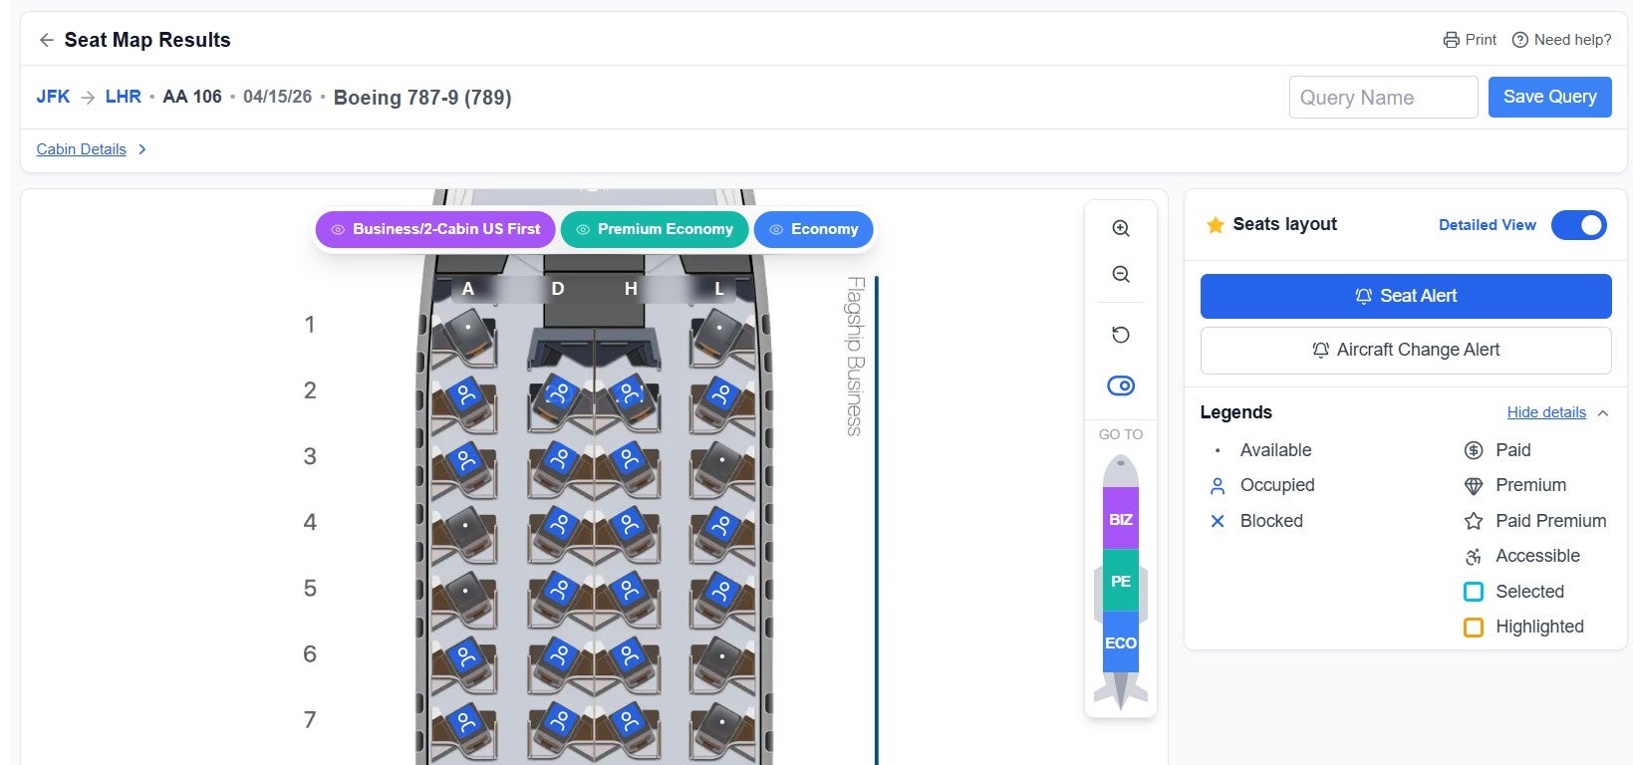The image size is (1633, 765).
Task: Jump to ECO section in navigator
Action: 1120,642
